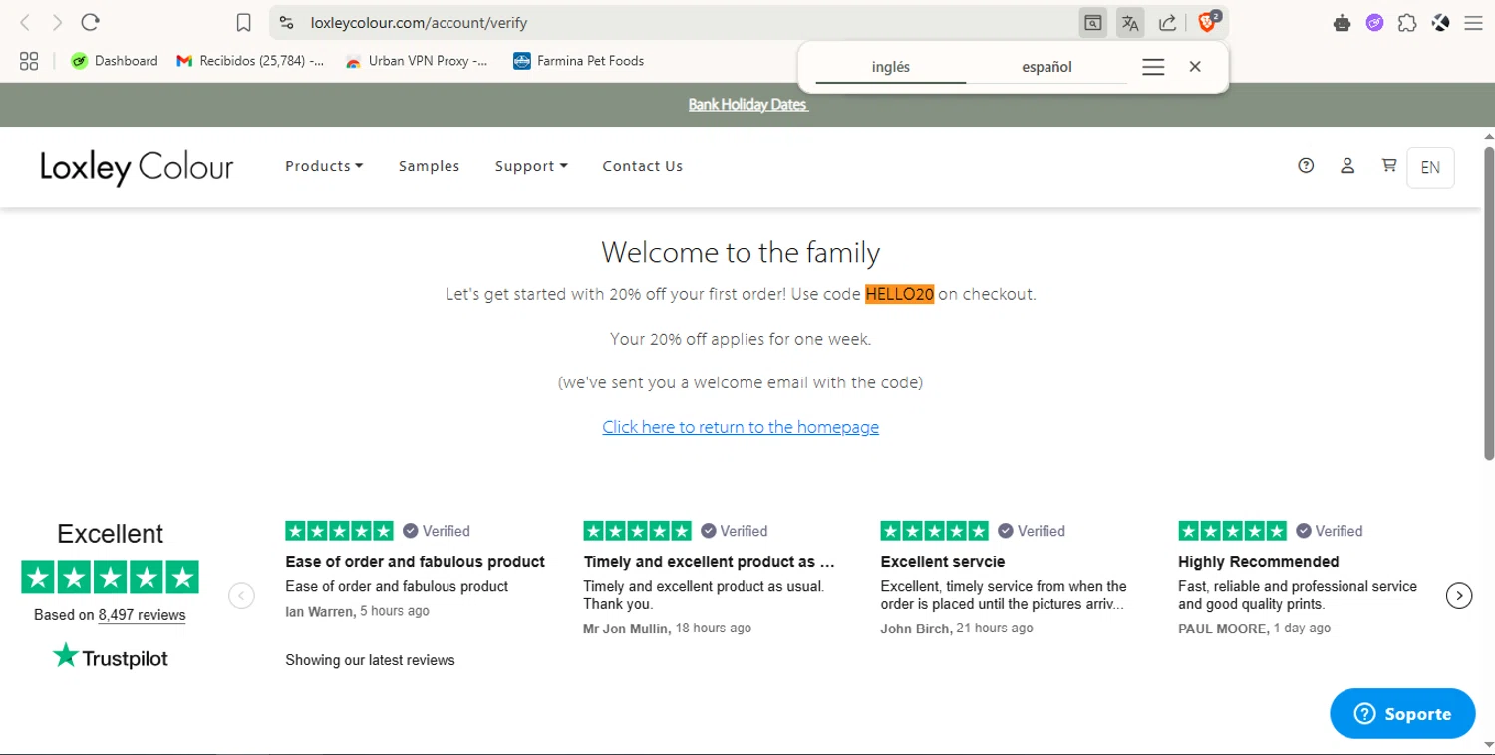Viewport: 1495px width, 755px height.
Task: Expand the Products dropdown menu
Action: (324, 166)
